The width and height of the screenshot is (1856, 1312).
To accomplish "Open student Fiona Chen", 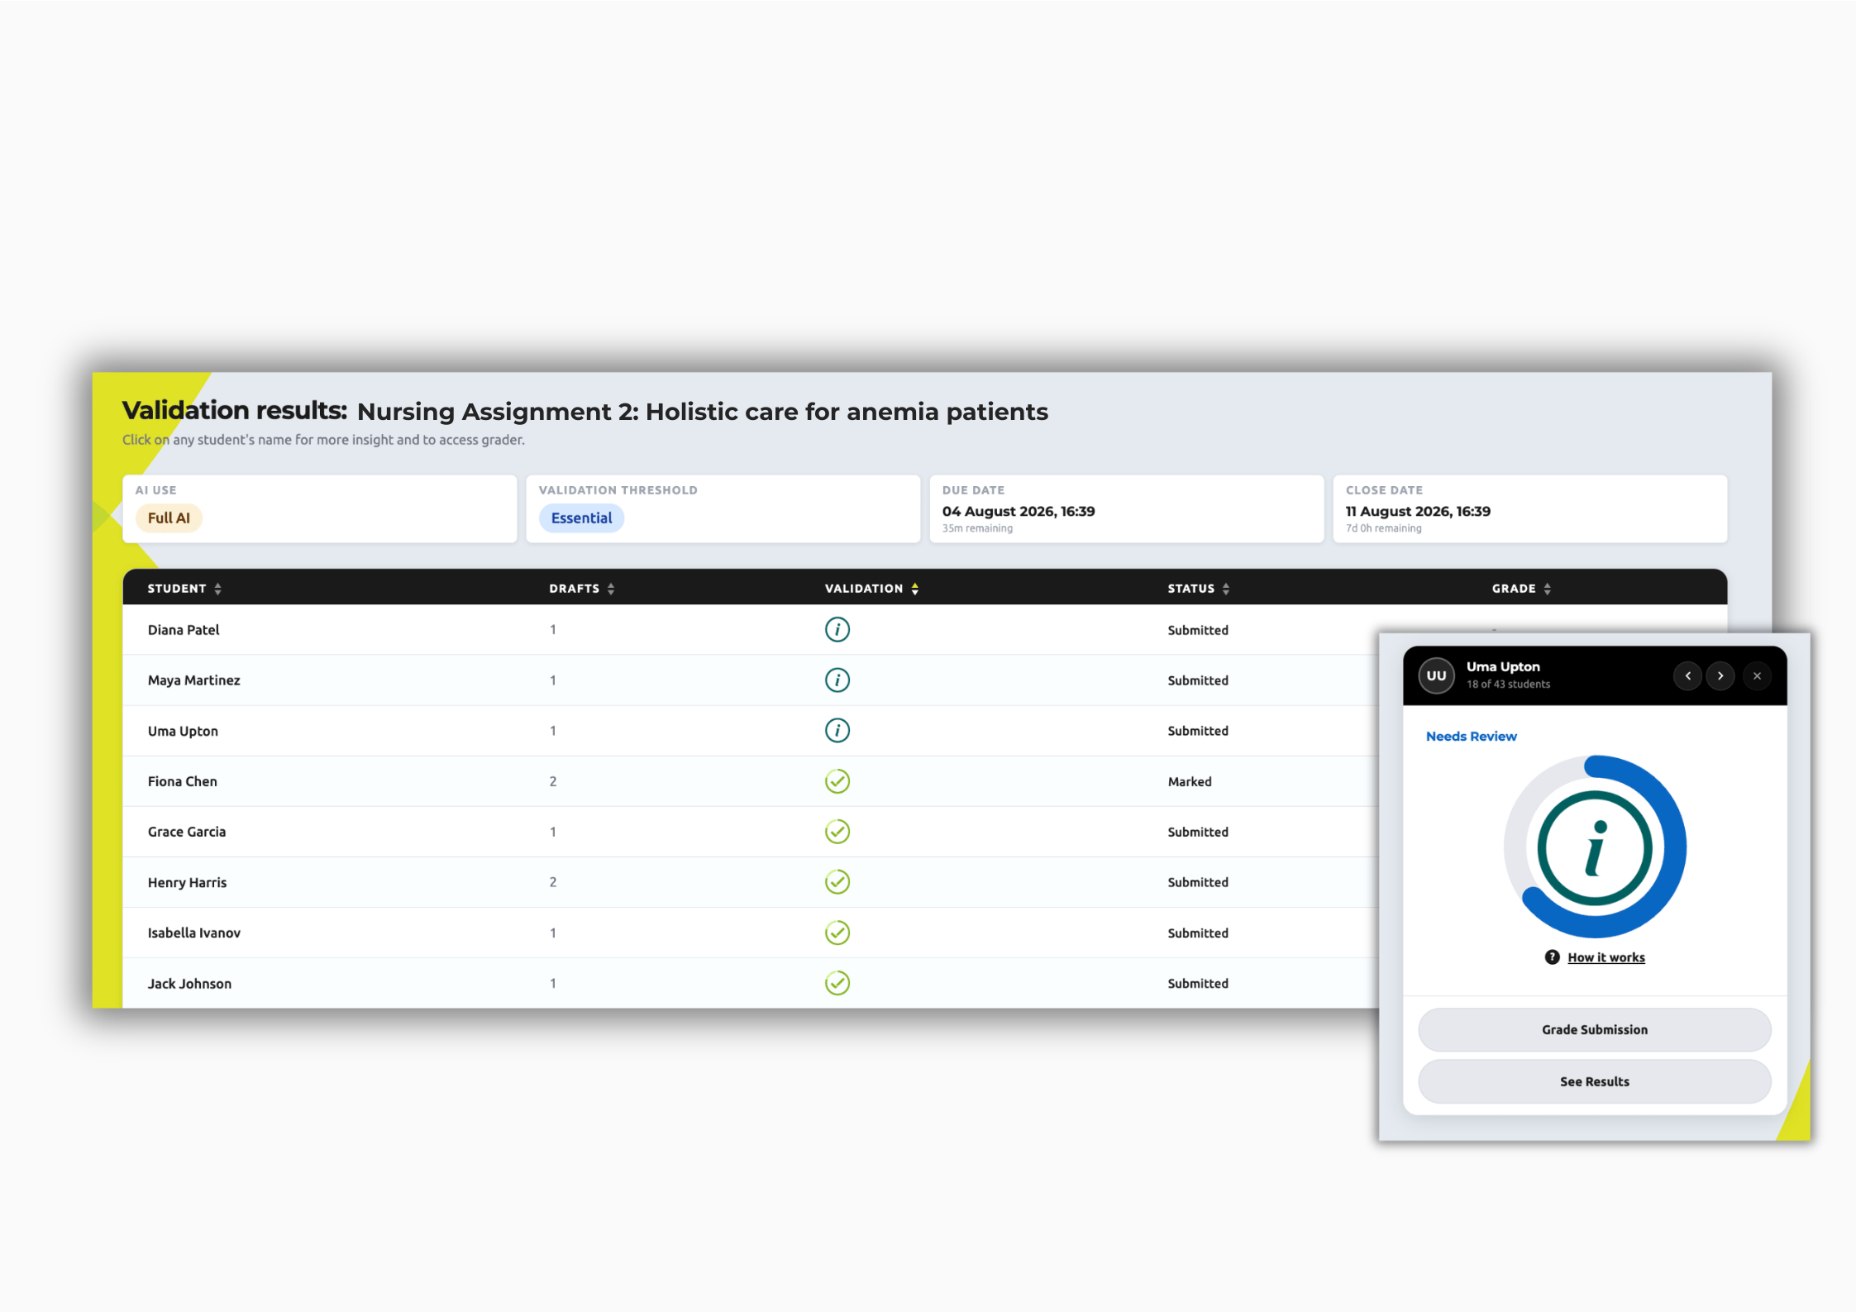I will point(182,780).
